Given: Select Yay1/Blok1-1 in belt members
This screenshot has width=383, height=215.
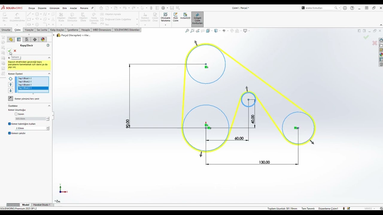Looking at the screenshot, I should 33,78.
